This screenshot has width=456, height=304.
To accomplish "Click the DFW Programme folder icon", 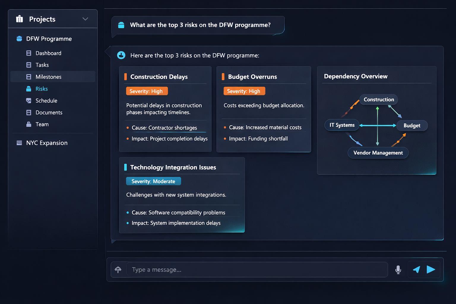I will point(19,39).
